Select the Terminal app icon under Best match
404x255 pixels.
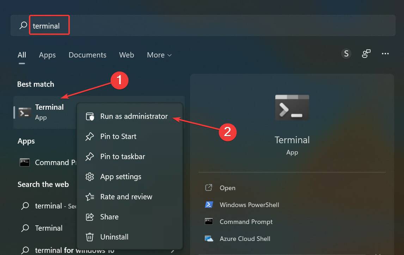(x=25, y=112)
